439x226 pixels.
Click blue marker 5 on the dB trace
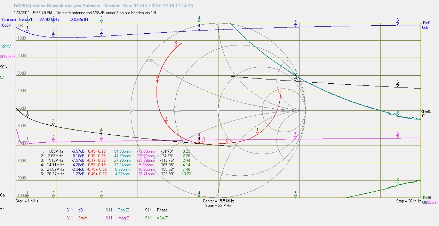point(295,24)
